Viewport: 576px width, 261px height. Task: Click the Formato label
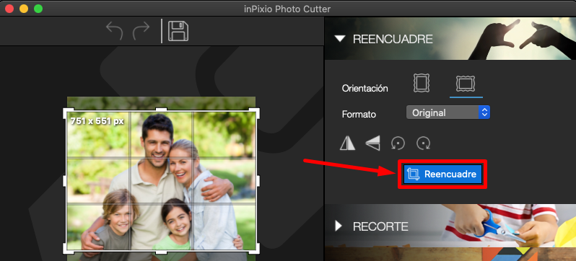pyautogui.click(x=359, y=114)
